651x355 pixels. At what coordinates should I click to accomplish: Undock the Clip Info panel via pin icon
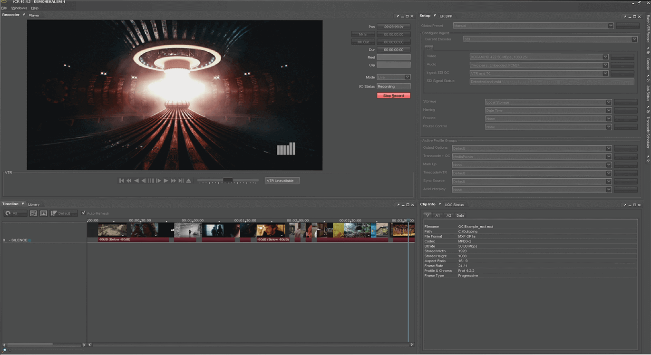(440, 204)
